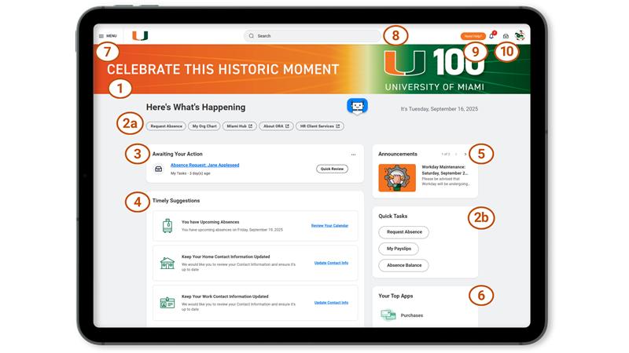The height and width of the screenshot is (353, 629).
Task: Click the 'My Tasks - 3 day(s) ago' text
Action: click(x=190, y=173)
